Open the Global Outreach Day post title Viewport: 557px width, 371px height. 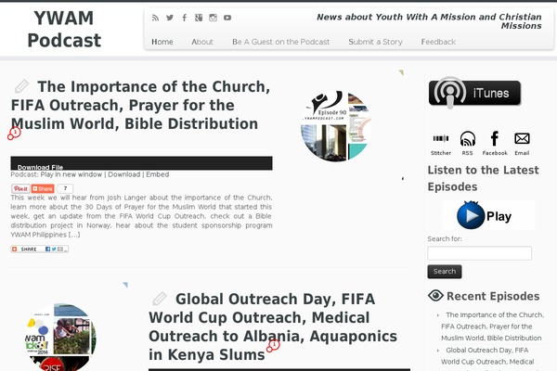coord(273,326)
